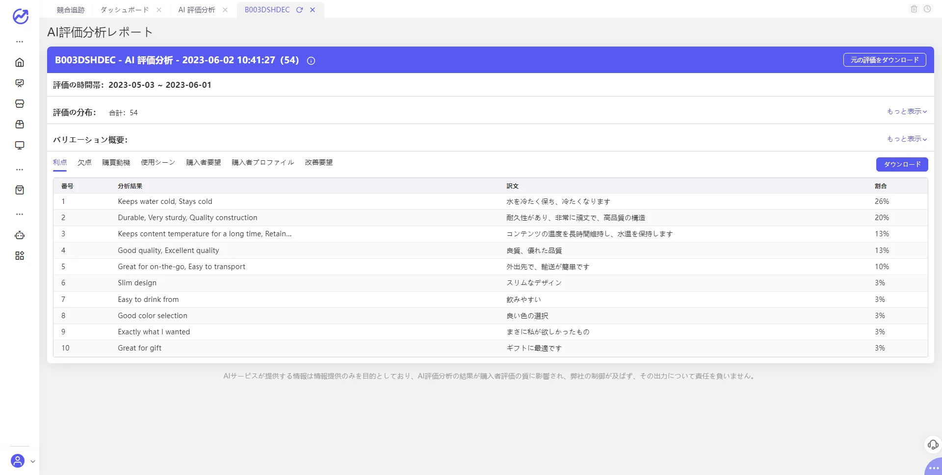Click the 'Slim design' row

(491, 283)
